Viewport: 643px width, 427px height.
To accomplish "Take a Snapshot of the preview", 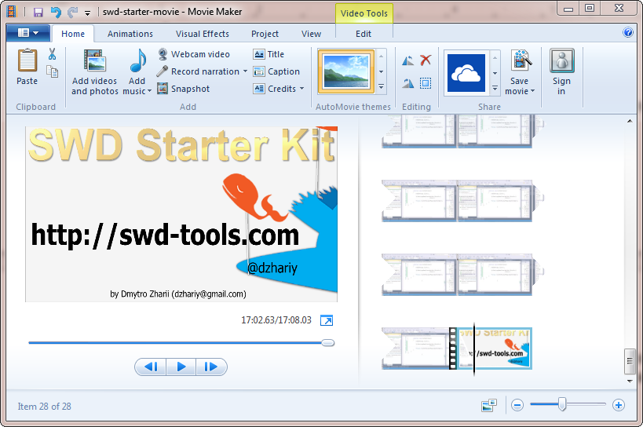I will (x=183, y=89).
